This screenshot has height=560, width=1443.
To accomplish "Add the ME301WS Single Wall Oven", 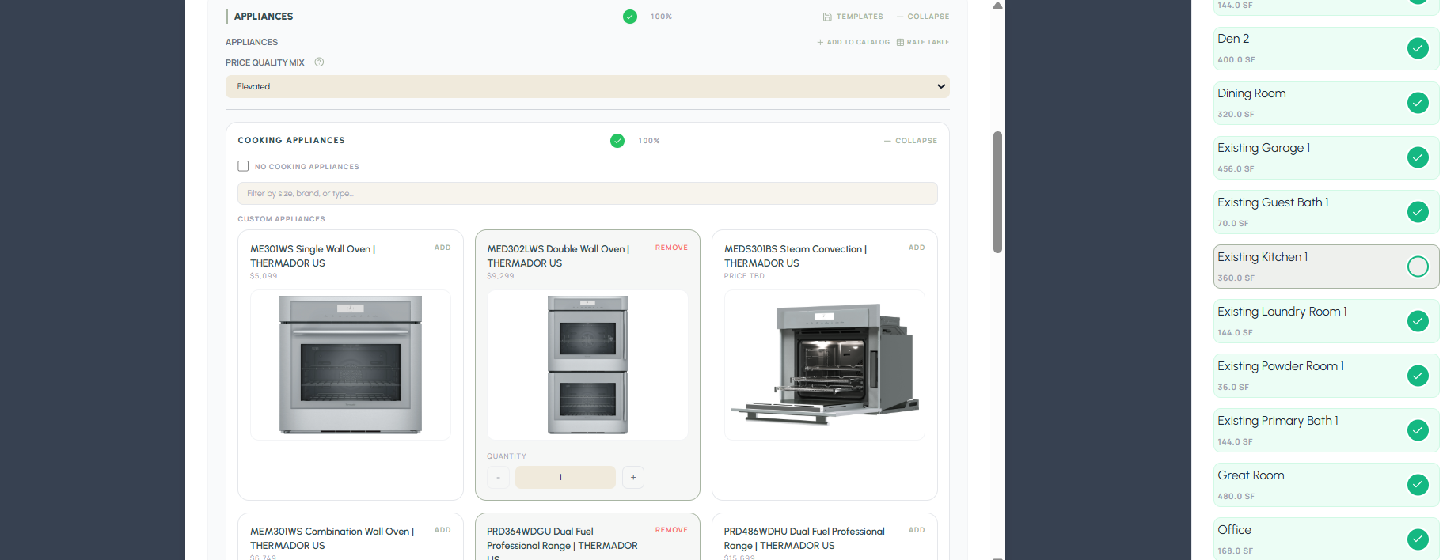I will click(442, 248).
